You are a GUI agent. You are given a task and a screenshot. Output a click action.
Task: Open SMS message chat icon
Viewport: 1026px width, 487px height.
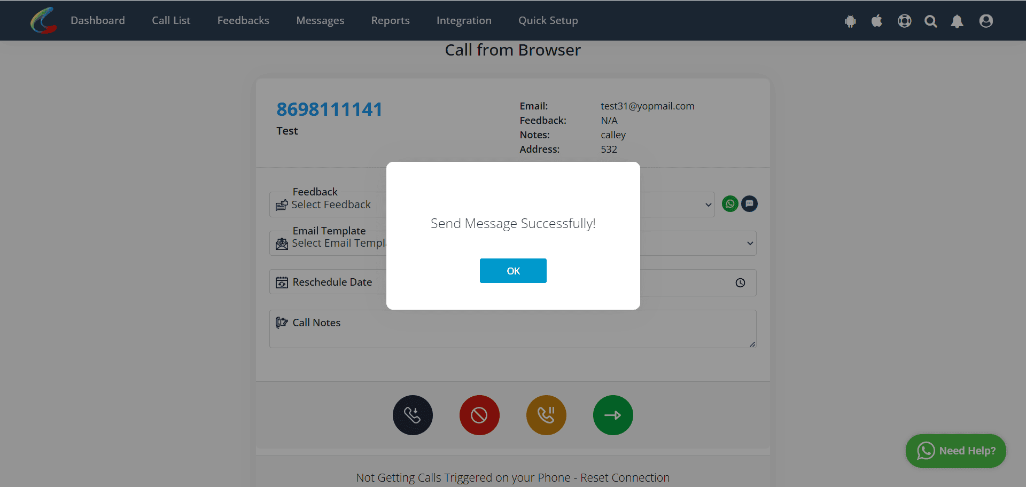coord(749,203)
